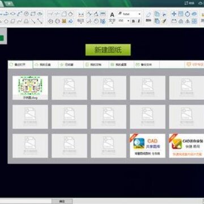Click the orange VIP button beside the tabs
Viewport: 204px width, 204px height.
point(194,65)
